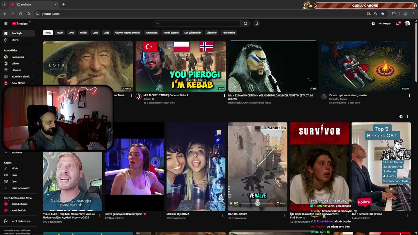Open the tab search dropdown arrow
Screen dimensions: 418x235
click(5, 5)
